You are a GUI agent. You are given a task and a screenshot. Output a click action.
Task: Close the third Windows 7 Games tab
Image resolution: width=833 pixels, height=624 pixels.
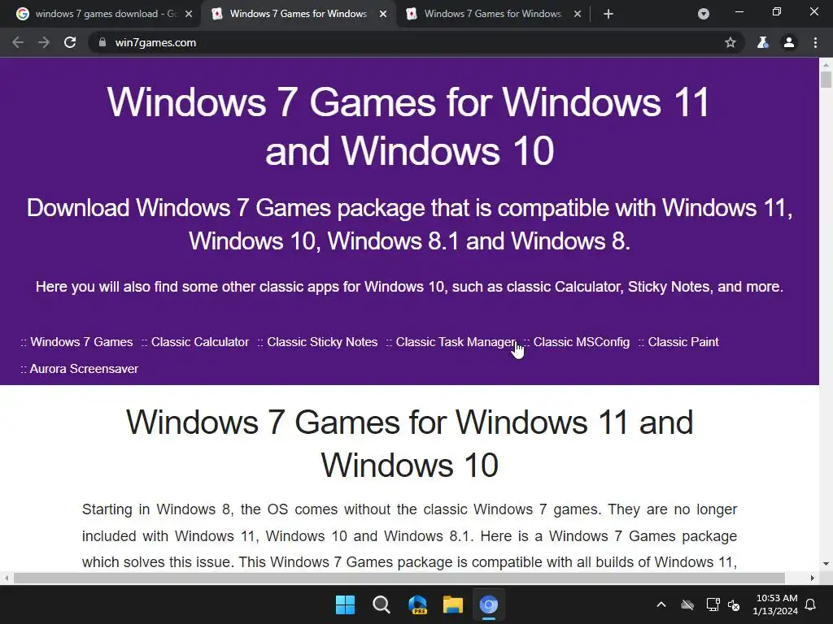click(x=578, y=15)
